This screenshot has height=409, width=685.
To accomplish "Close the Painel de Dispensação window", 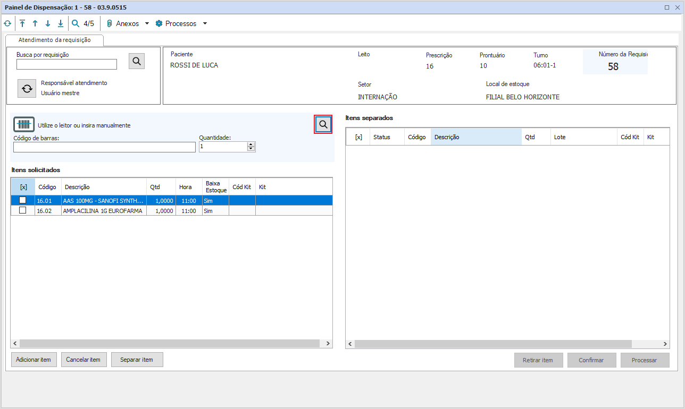I will tap(676, 7).
